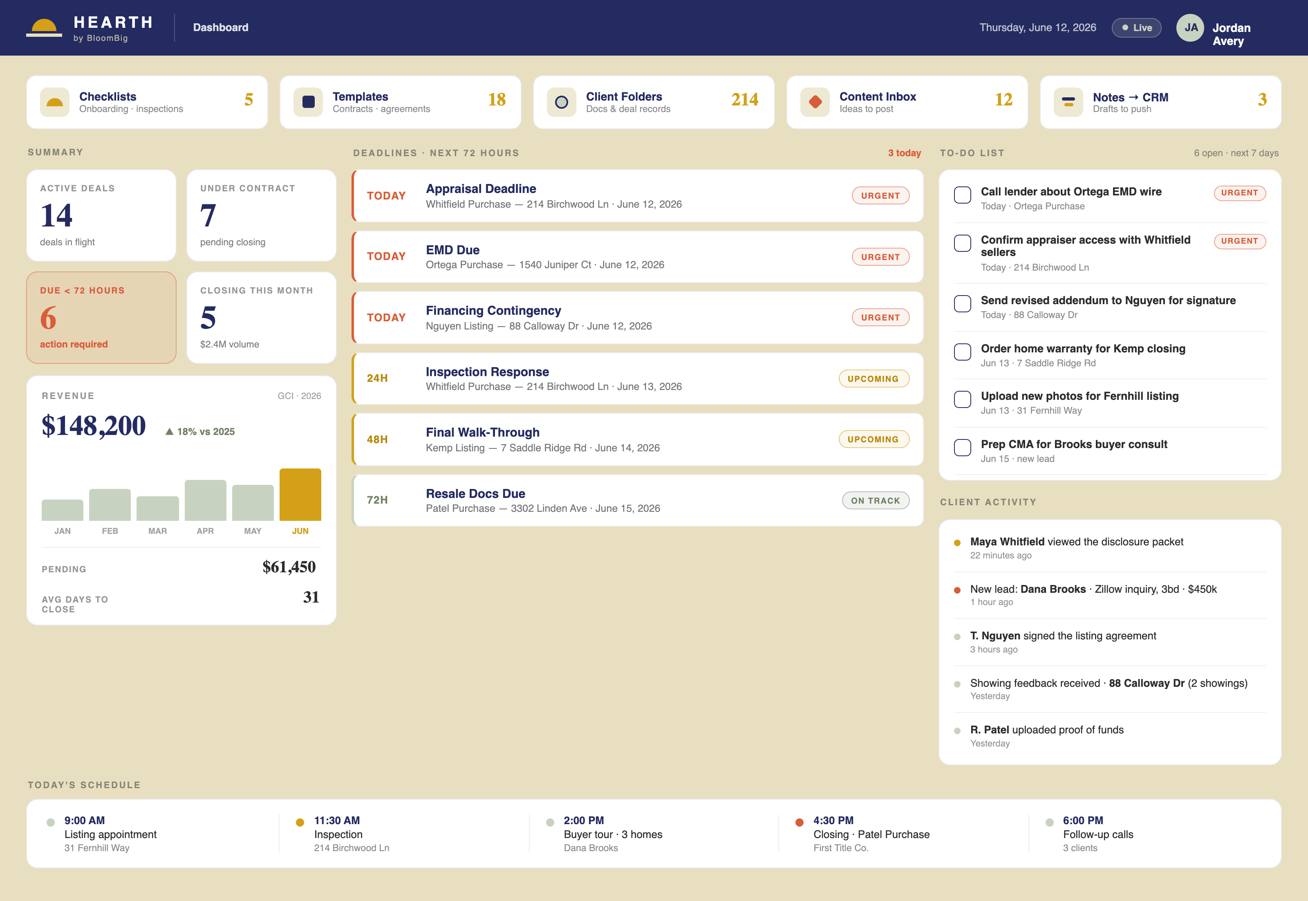Viewport: 1308px width, 901px height.
Task: Open the EMD Due deadline
Action: click(638, 257)
